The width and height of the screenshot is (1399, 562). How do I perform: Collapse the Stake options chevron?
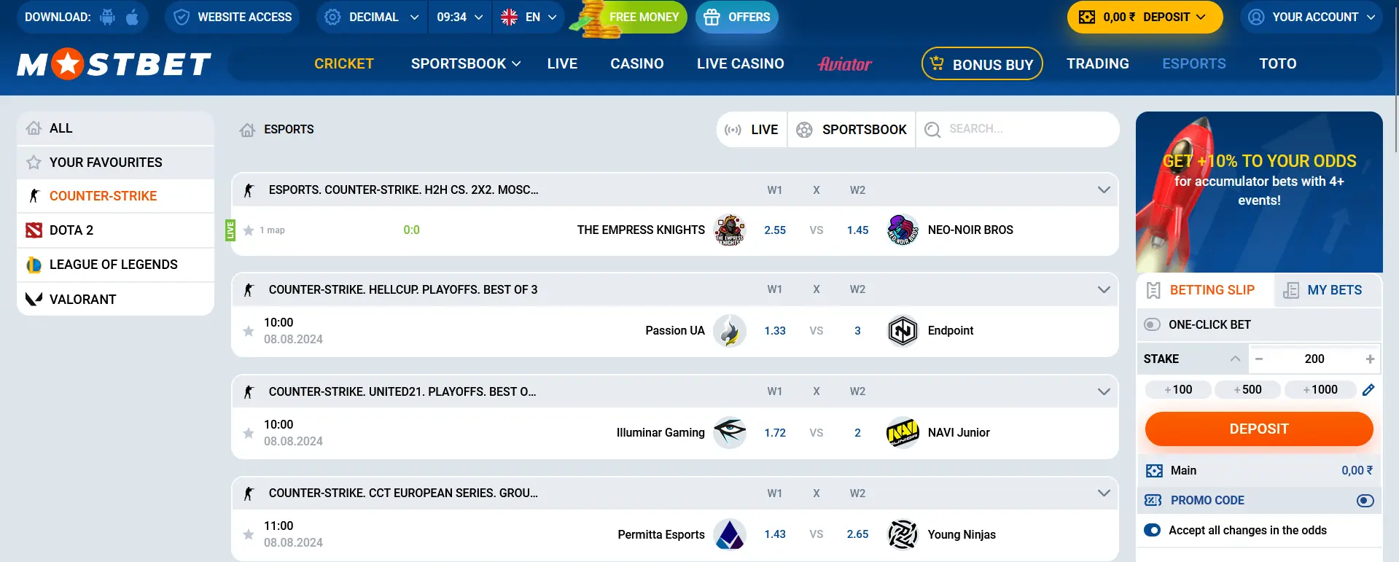tap(1235, 359)
